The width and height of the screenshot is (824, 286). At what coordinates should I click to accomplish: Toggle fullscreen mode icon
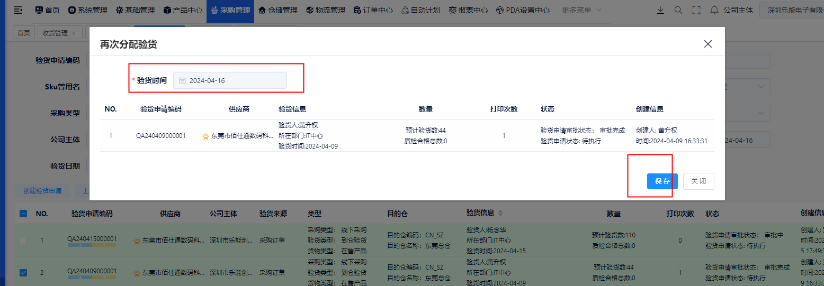[696, 10]
